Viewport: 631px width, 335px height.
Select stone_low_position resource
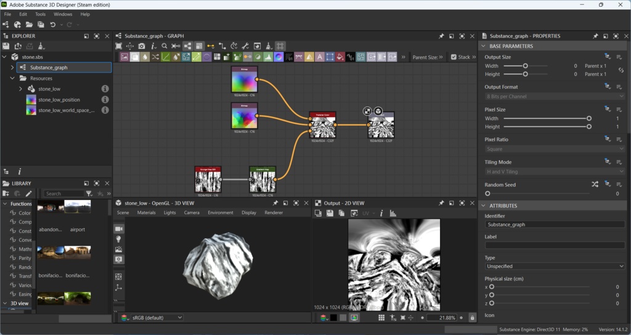point(59,99)
